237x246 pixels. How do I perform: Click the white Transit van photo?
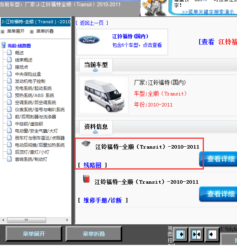pyautogui.click(x=104, y=95)
